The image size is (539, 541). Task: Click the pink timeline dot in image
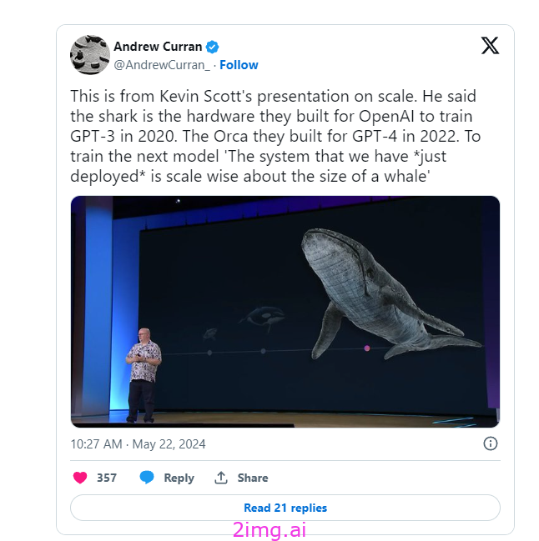pos(367,348)
